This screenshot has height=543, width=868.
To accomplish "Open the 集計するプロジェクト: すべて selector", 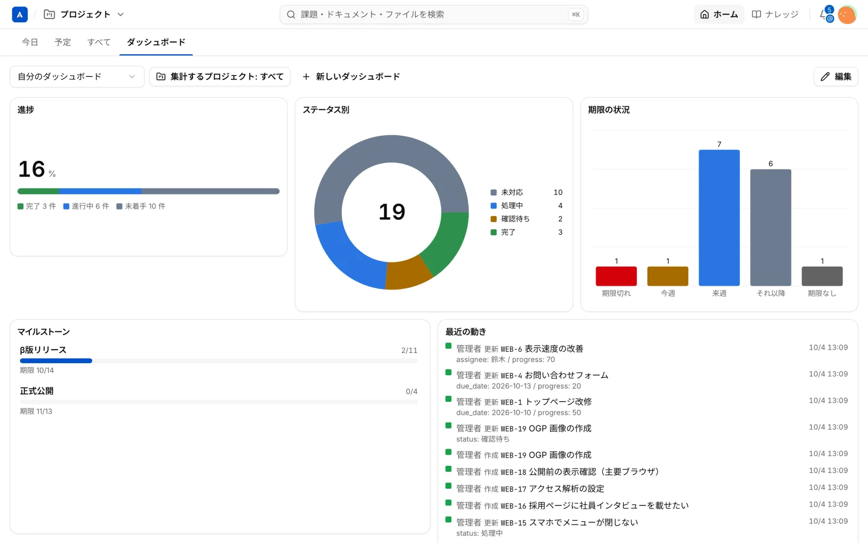I will coord(220,77).
